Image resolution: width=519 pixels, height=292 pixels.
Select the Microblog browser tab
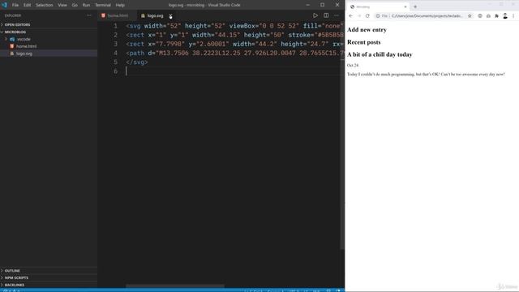pyautogui.click(x=378, y=6)
